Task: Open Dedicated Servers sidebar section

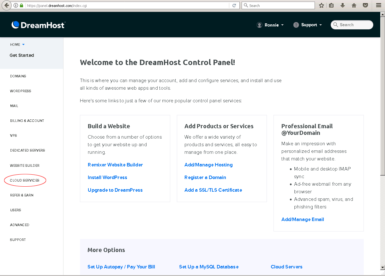Action: [x=27, y=150]
